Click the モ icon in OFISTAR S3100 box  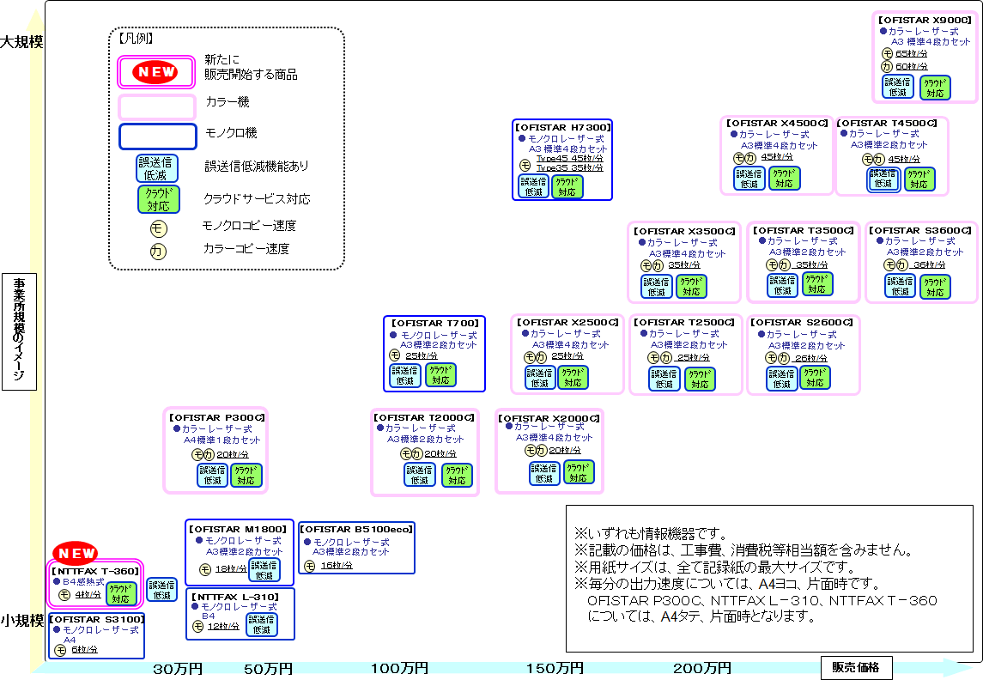(x=60, y=651)
